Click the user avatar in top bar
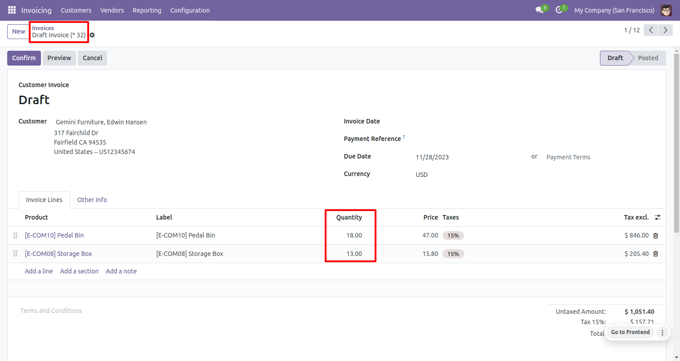This screenshot has height=361, width=680. (666, 10)
